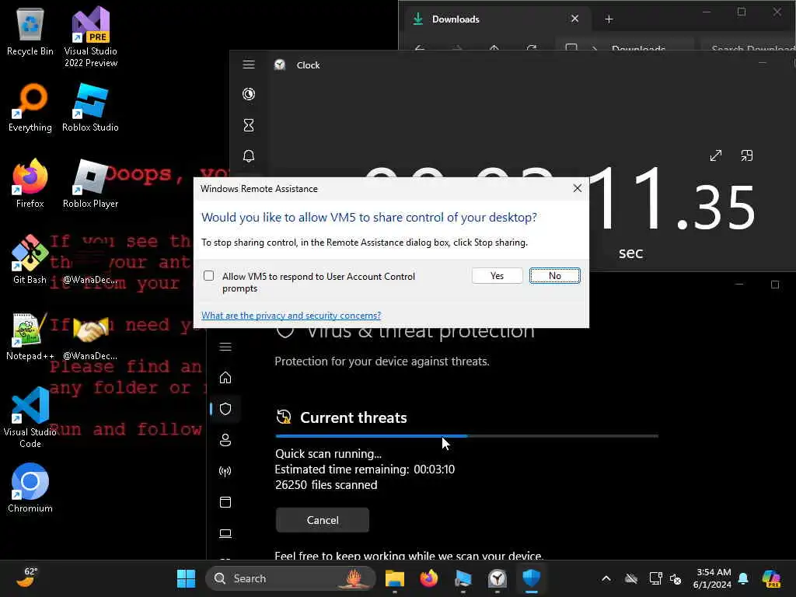This screenshot has width=796, height=597.
Task: Open notifications bell in system tray
Action: [743, 578]
